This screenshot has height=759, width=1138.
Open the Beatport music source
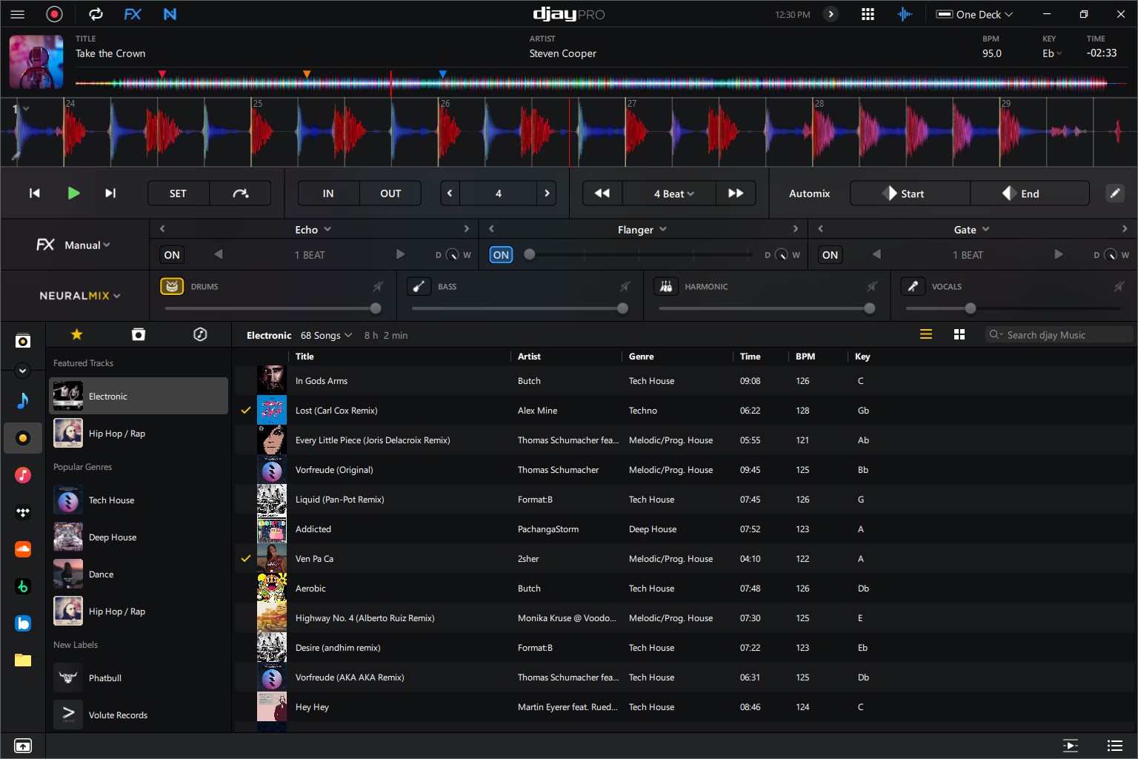(x=23, y=586)
